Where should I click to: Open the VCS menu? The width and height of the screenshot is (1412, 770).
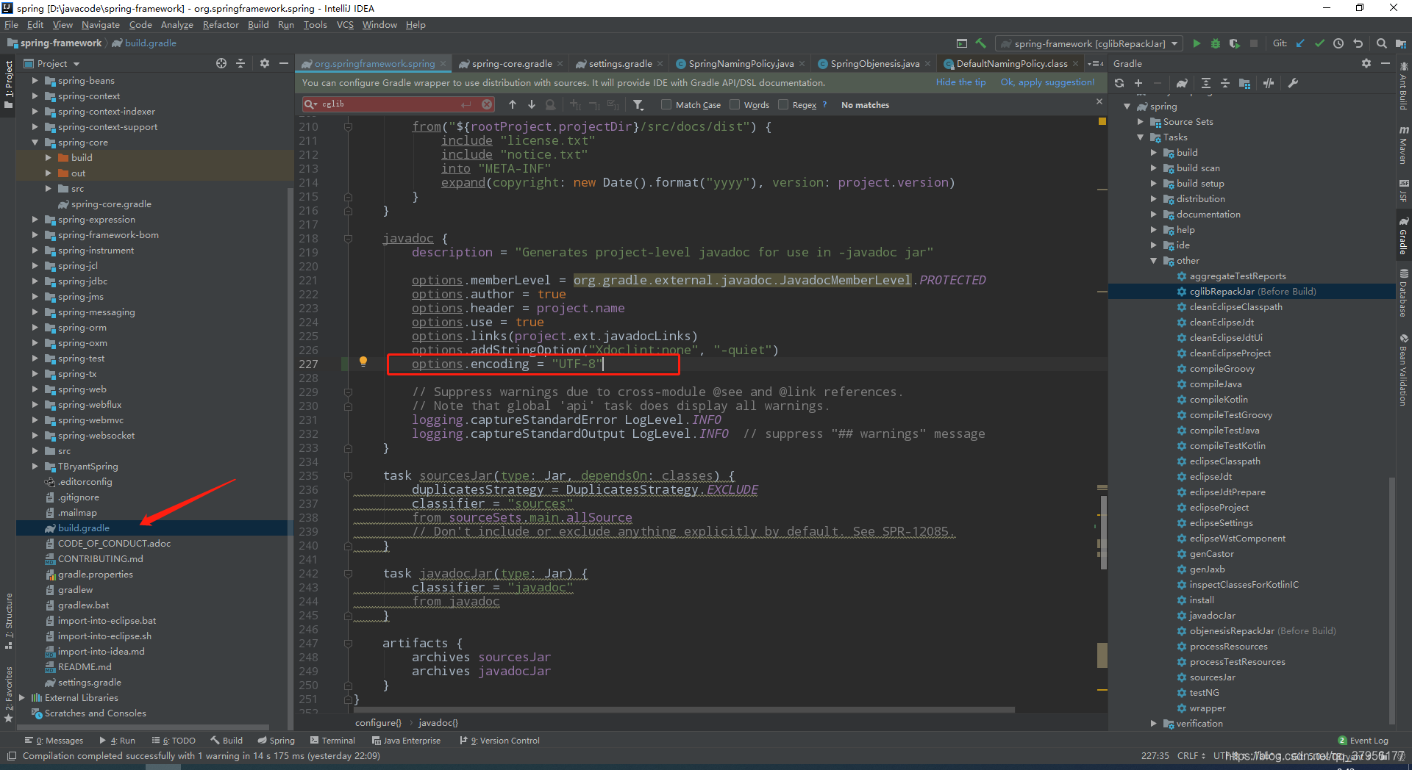tap(345, 25)
